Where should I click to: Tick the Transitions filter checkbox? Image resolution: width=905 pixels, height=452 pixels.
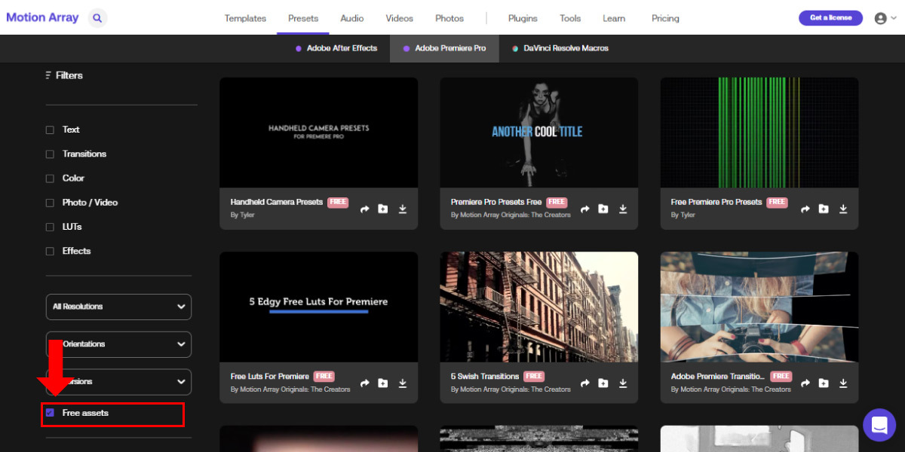click(50, 154)
